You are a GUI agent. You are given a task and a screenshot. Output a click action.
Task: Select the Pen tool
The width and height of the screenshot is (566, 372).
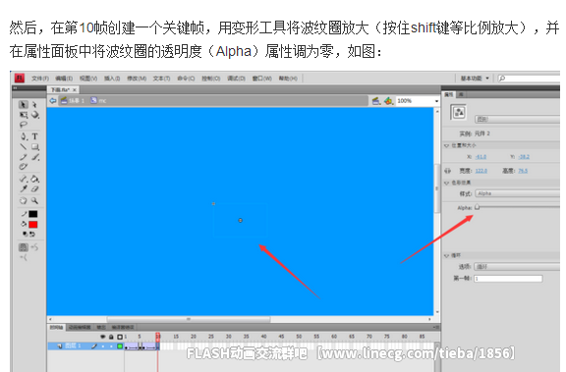coord(24,136)
